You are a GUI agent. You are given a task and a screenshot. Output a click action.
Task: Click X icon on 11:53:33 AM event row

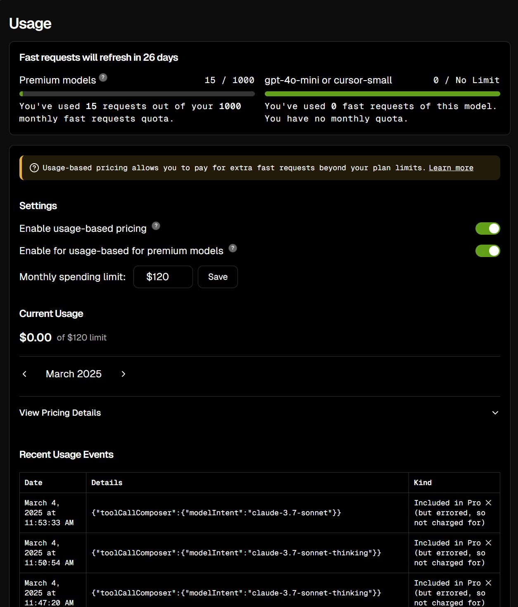(x=488, y=502)
